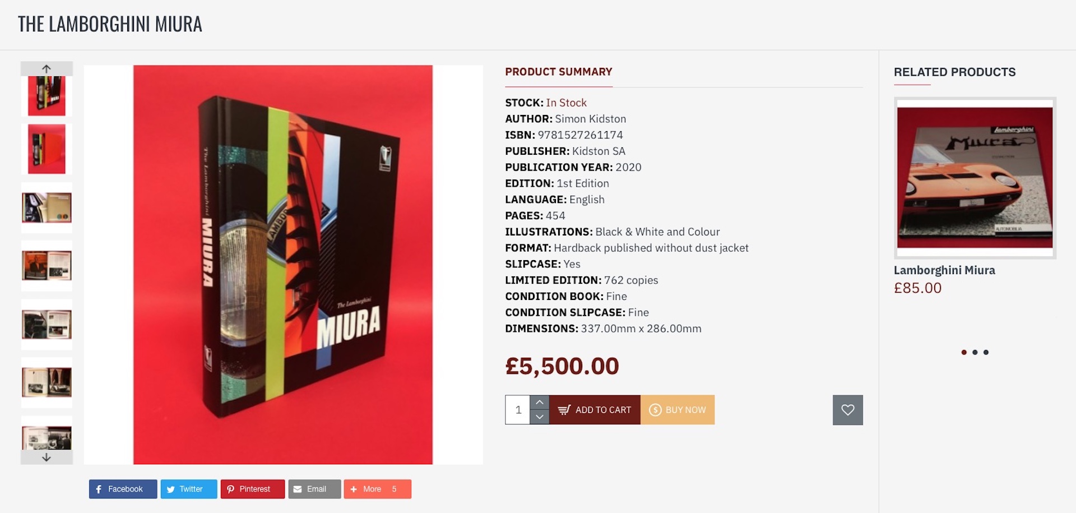The image size is (1076, 513).
Task: Increase quantity with up arrow
Action: (539, 403)
